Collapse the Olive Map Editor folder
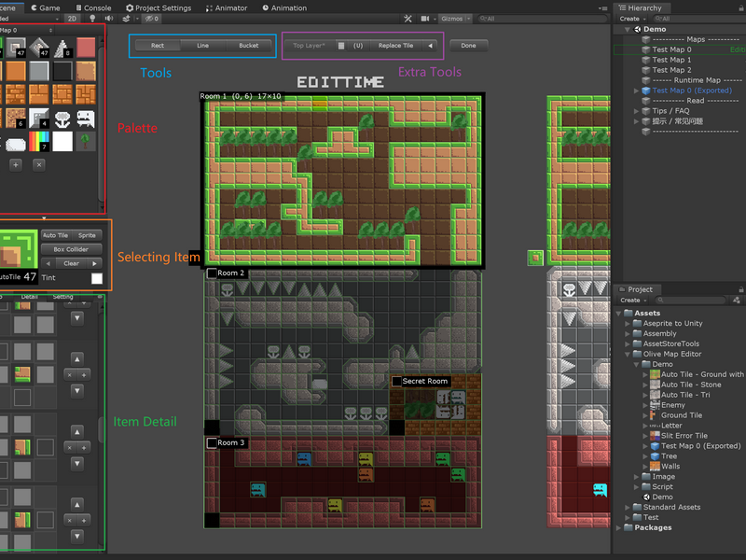Screen dimensions: 746x560 coord(628,354)
